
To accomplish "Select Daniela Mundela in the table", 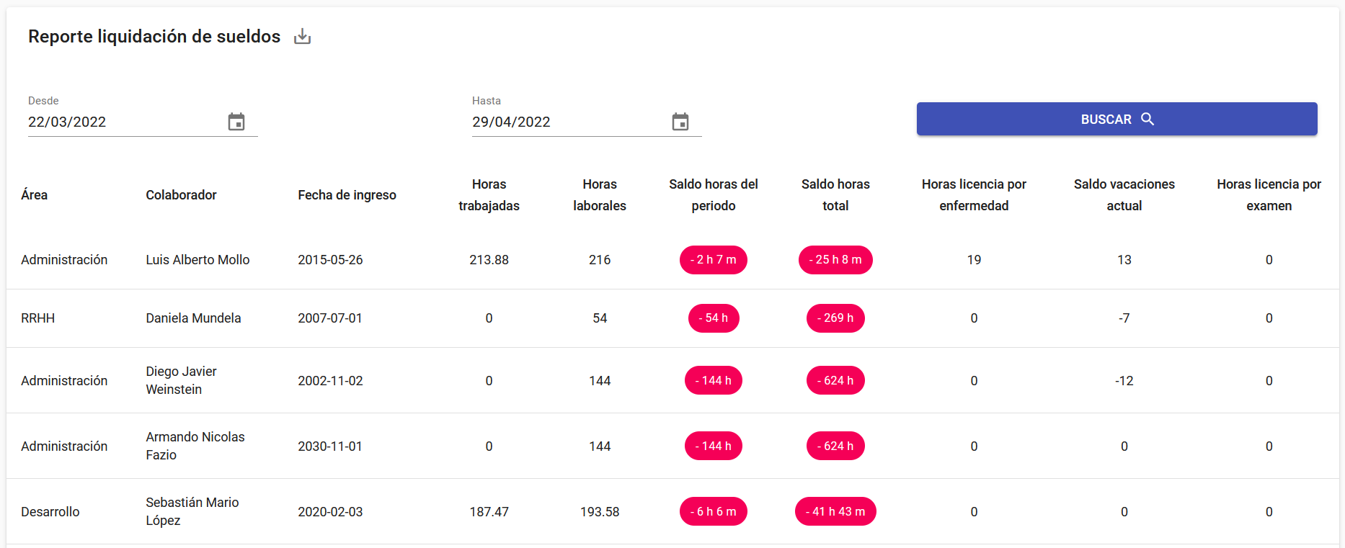I will pyautogui.click(x=193, y=318).
